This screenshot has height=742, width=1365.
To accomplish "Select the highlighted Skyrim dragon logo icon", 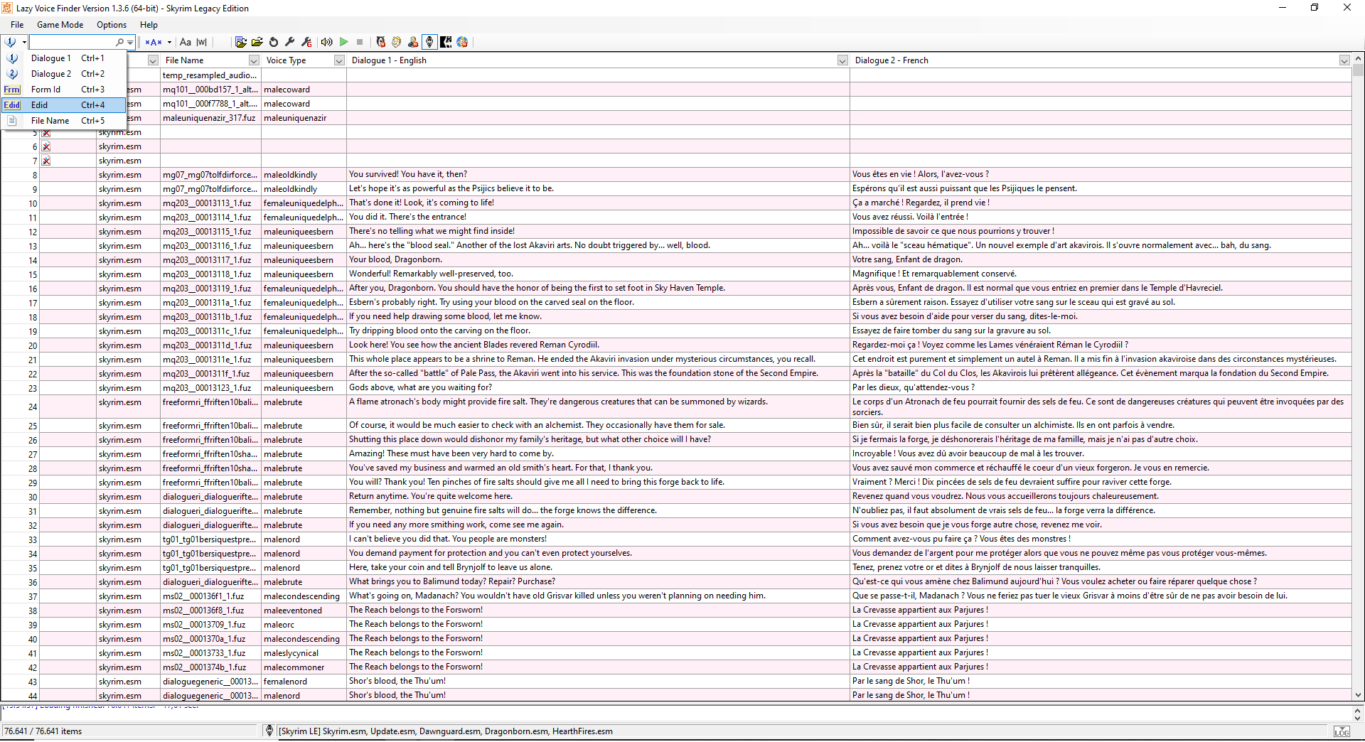I will pos(429,42).
